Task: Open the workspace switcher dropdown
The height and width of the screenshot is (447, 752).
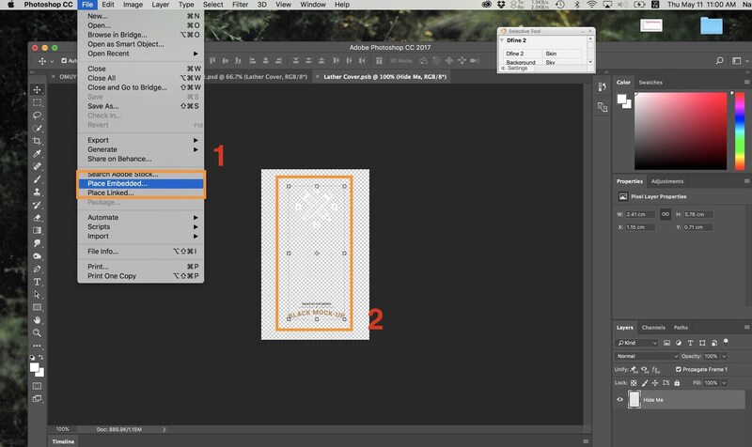Action: (x=737, y=61)
